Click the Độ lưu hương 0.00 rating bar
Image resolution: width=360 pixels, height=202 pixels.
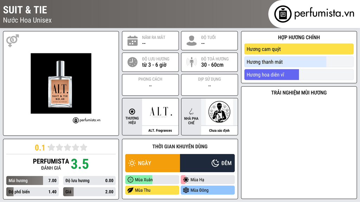[x=89, y=181]
